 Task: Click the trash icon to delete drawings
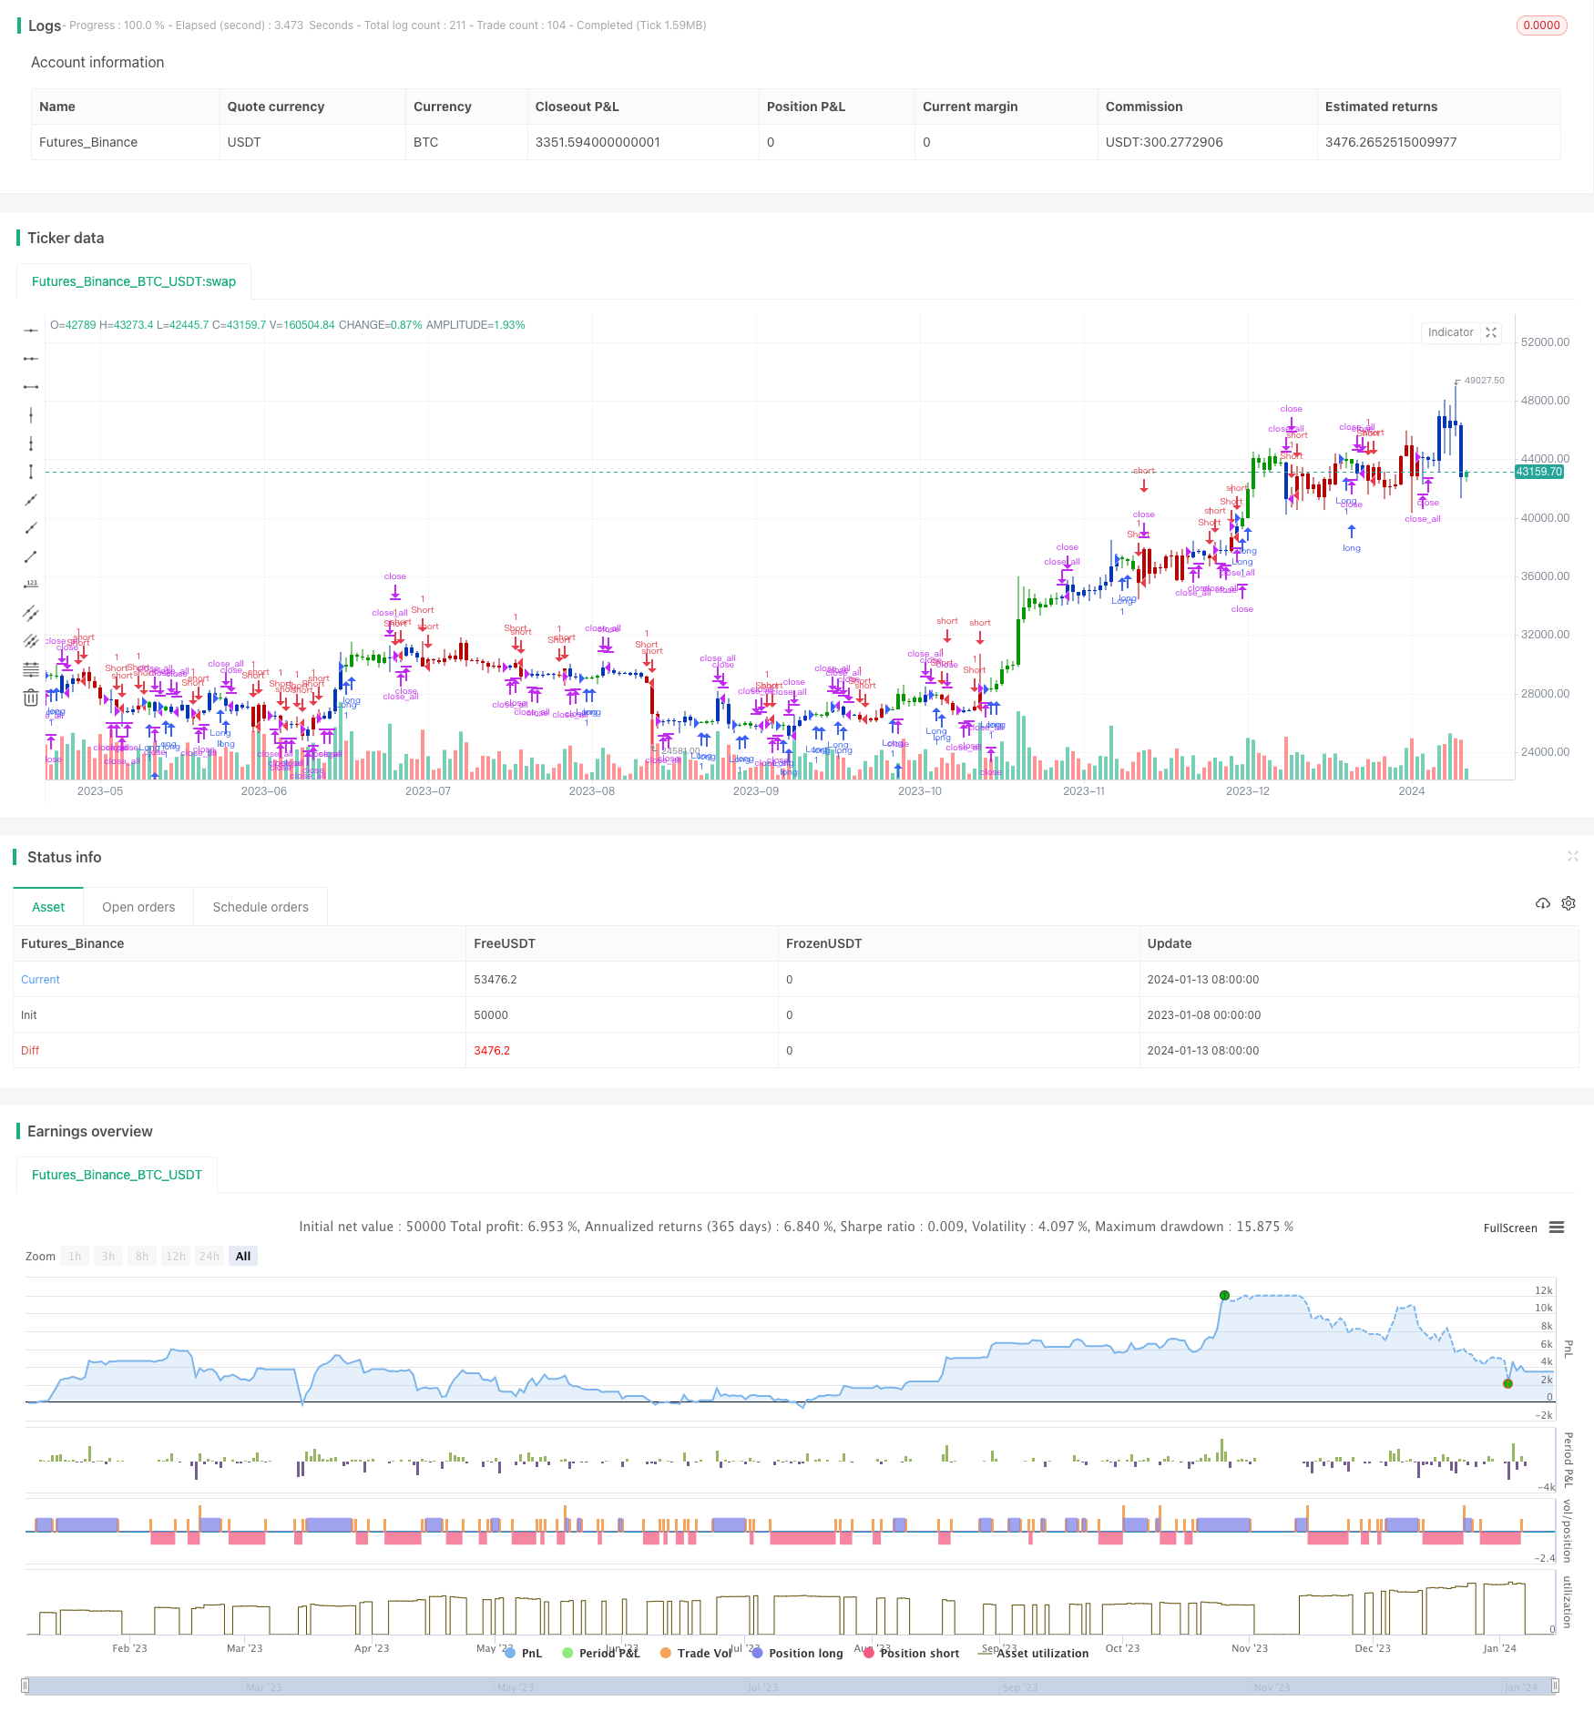(x=31, y=698)
